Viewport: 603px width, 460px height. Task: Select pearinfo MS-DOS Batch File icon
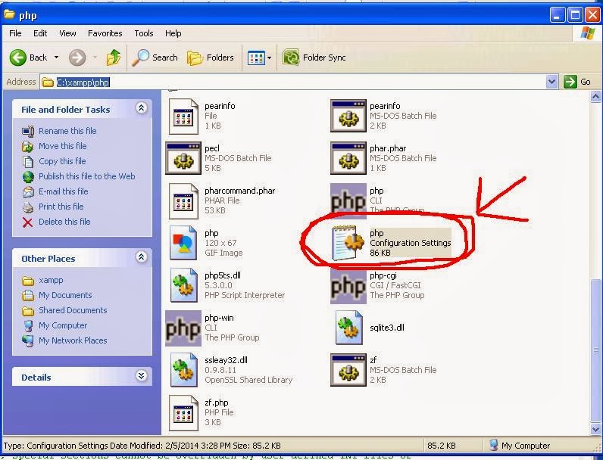point(348,116)
